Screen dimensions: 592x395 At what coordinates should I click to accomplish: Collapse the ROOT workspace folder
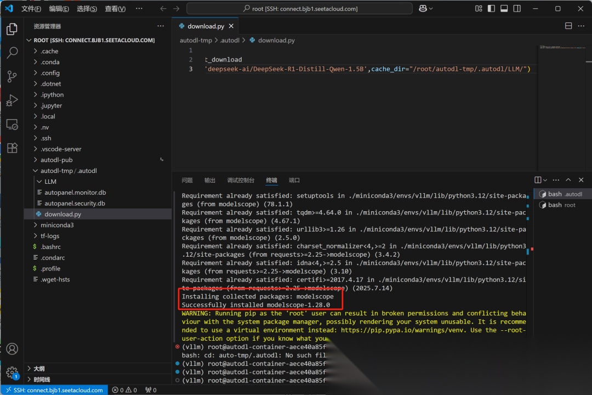tap(98, 40)
